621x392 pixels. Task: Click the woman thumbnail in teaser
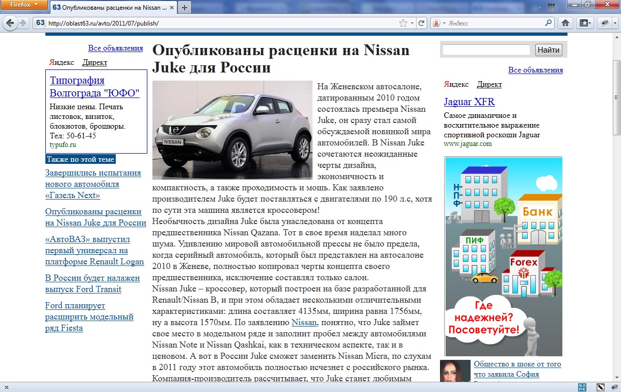[x=455, y=371]
